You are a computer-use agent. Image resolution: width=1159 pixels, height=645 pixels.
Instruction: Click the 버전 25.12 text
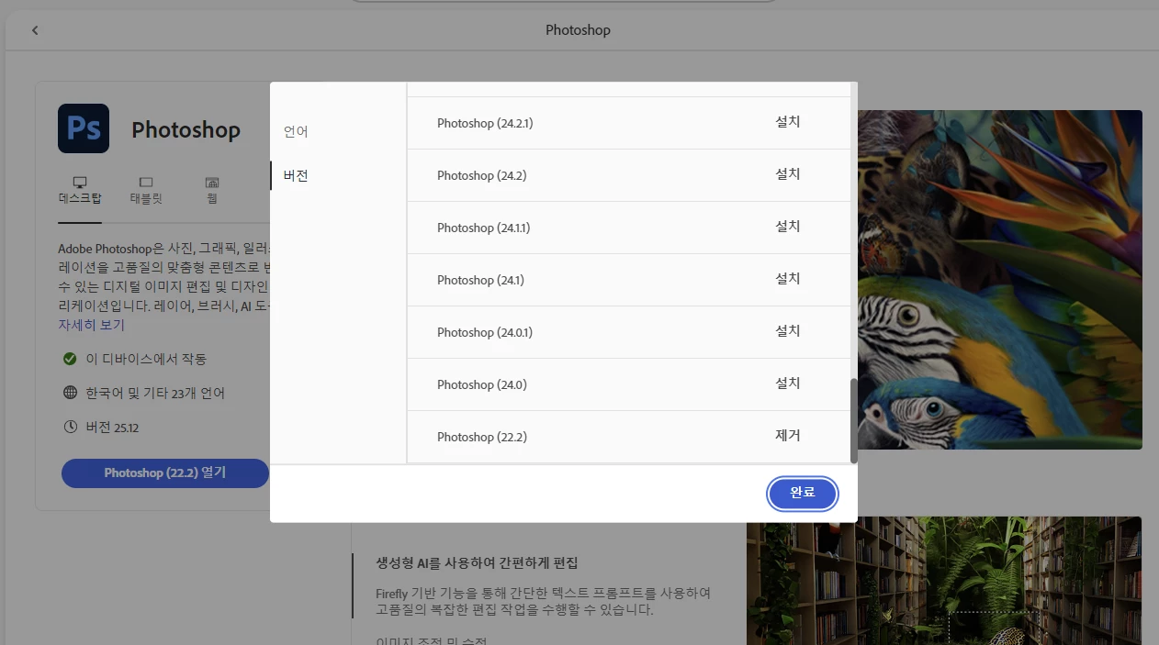tap(112, 428)
